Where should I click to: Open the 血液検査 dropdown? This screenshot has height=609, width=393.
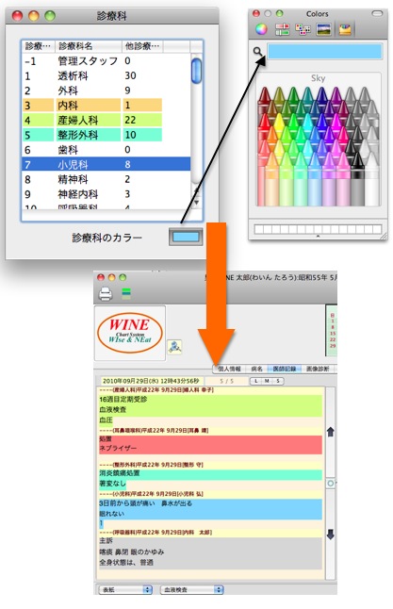[x=192, y=589]
